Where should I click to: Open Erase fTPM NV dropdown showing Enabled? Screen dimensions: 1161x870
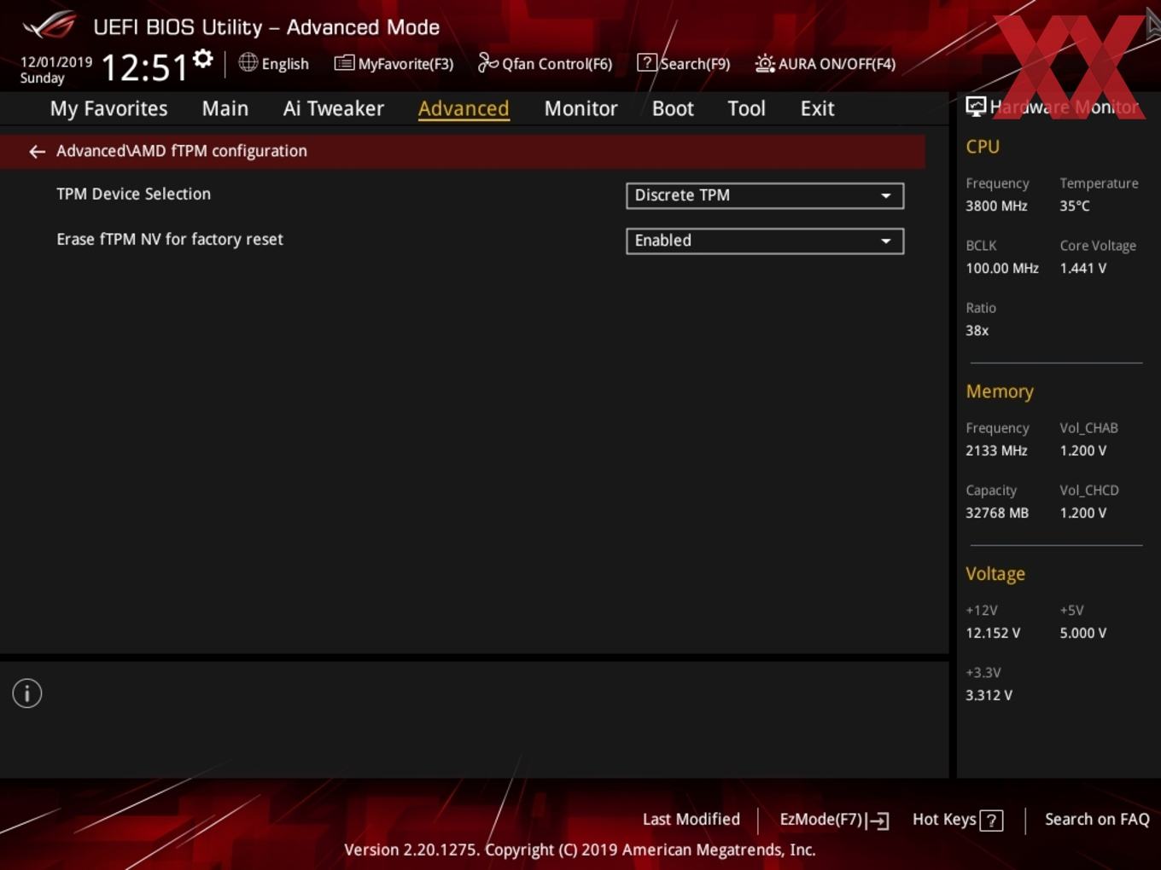point(765,241)
